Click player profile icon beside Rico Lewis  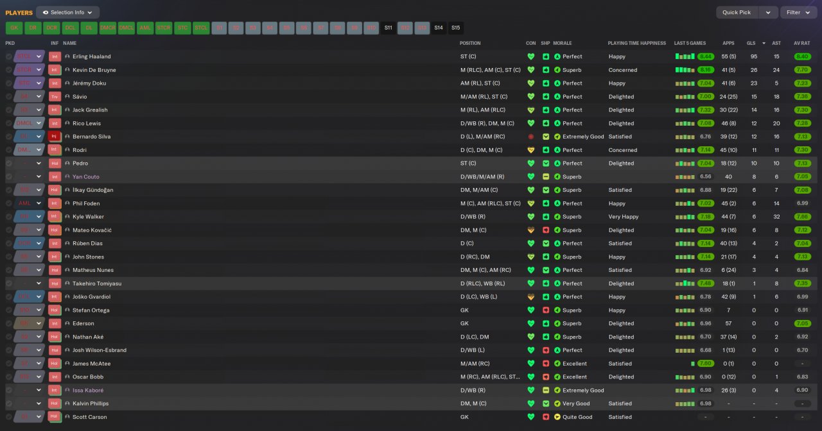(67, 123)
